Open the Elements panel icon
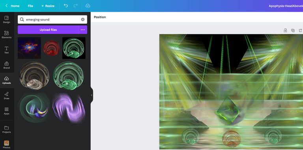This screenshot has height=150, width=303. pyautogui.click(x=6, y=33)
